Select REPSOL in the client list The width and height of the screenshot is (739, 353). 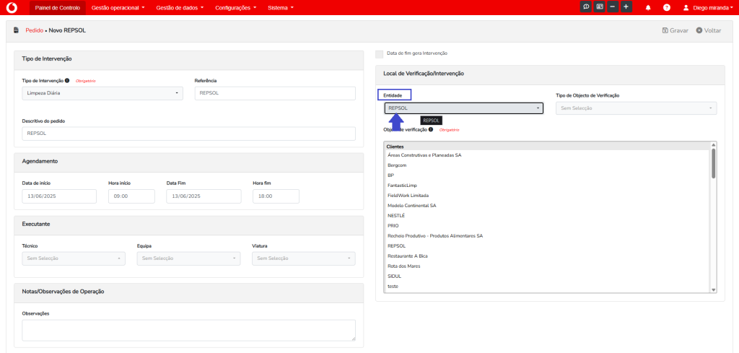pos(396,246)
